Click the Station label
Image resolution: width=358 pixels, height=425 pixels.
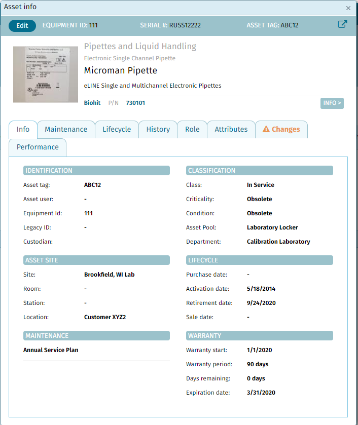coord(34,303)
